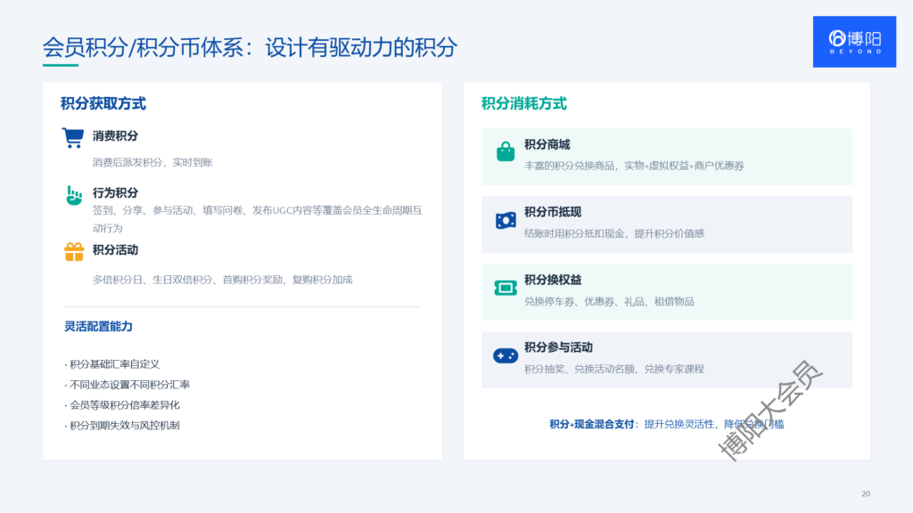The image size is (913, 513).
Task: Click the heading 积分获取方式
Action: pos(103,103)
